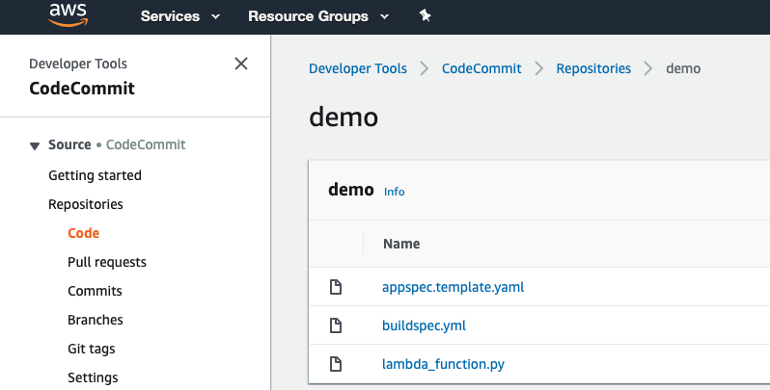Click the large demo page heading
The width and height of the screenshot is (770, 390).
pos(344,117)
